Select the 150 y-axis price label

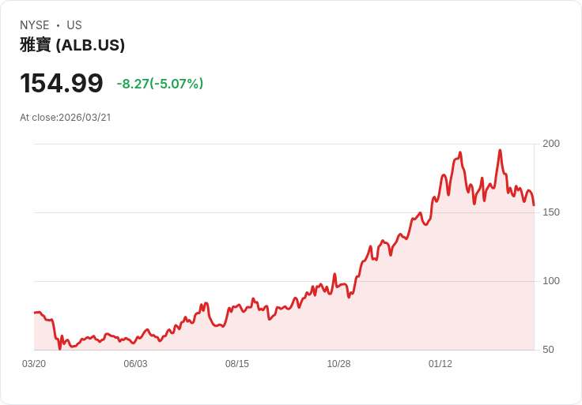(551, 212)
